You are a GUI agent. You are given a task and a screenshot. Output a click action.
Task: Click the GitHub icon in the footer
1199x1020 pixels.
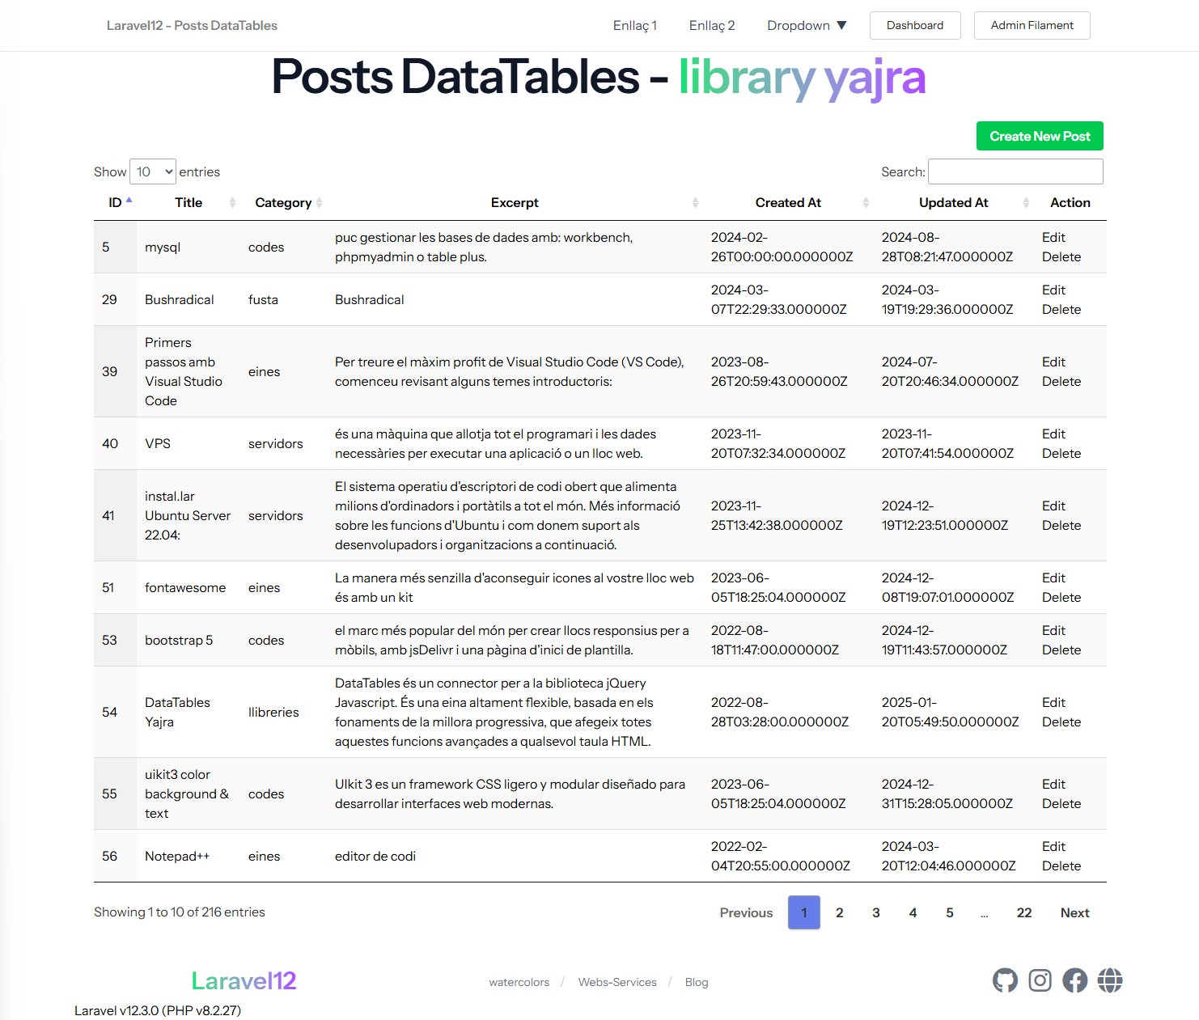[1005, 980]
